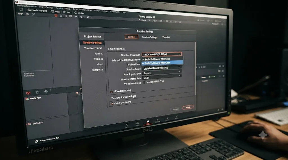The image size is (288, 160).
Task: Click the active red-underlined page icon at bottom
Action: [148, 122]
